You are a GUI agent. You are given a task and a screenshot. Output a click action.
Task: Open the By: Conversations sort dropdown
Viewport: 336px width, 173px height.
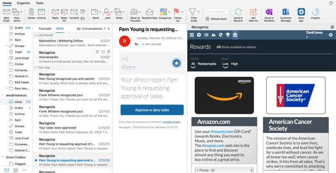tap(91, 29)
